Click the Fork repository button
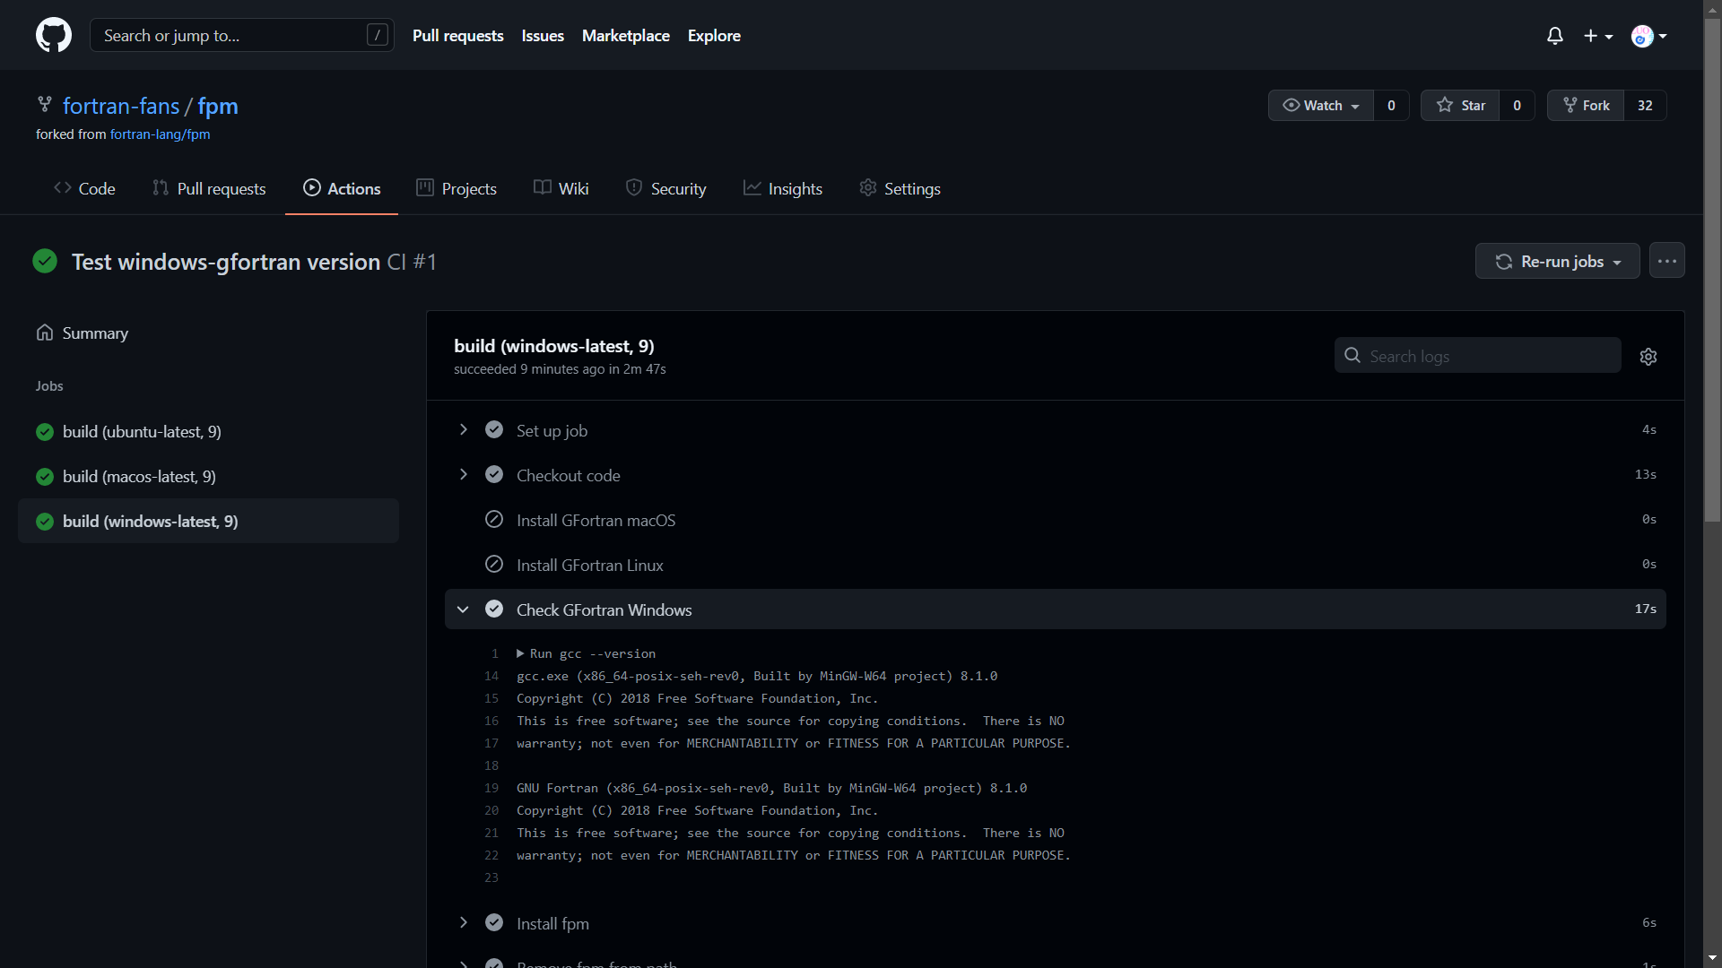The image size is (1722, 968). coord(1587,106)
